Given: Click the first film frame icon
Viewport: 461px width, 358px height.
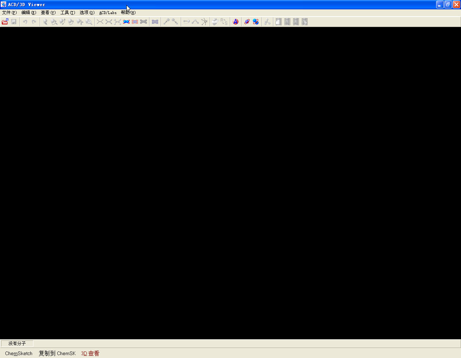Looking at the screenshot, I should point(279,22).
